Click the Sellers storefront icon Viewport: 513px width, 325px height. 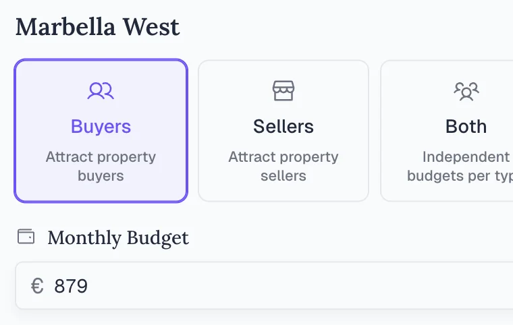(x=283, y=90)
